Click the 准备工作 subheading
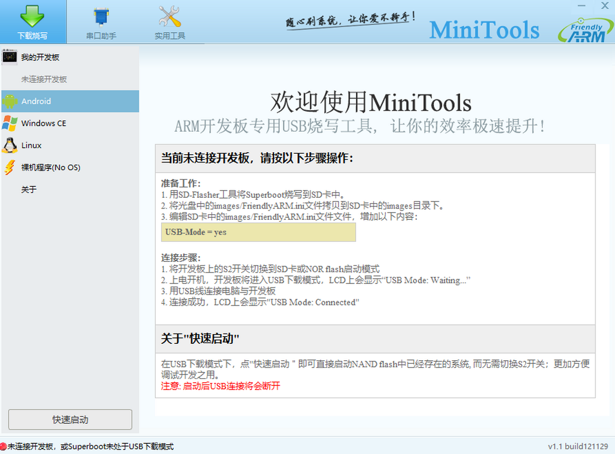The image size is (615, 454). (x=180, y=183)
